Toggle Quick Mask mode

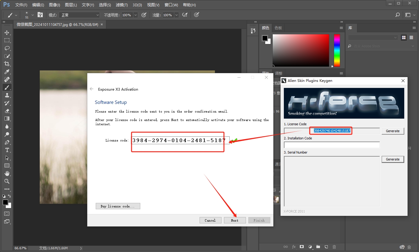(x=7, y=213)
